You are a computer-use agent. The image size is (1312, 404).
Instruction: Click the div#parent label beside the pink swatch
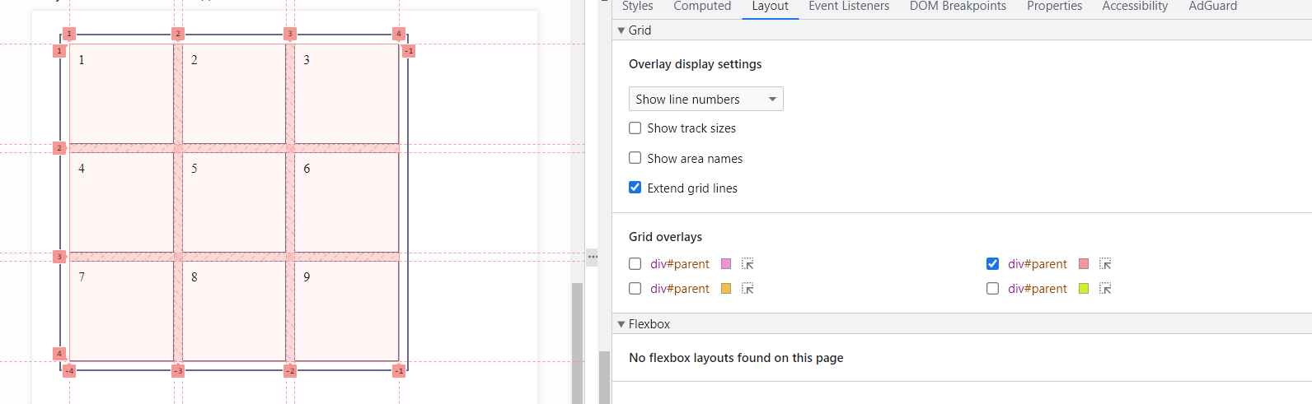680,264
